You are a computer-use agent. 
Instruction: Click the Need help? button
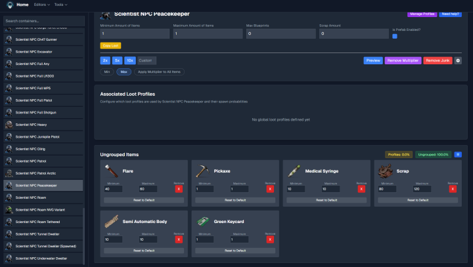coord(450,14)
